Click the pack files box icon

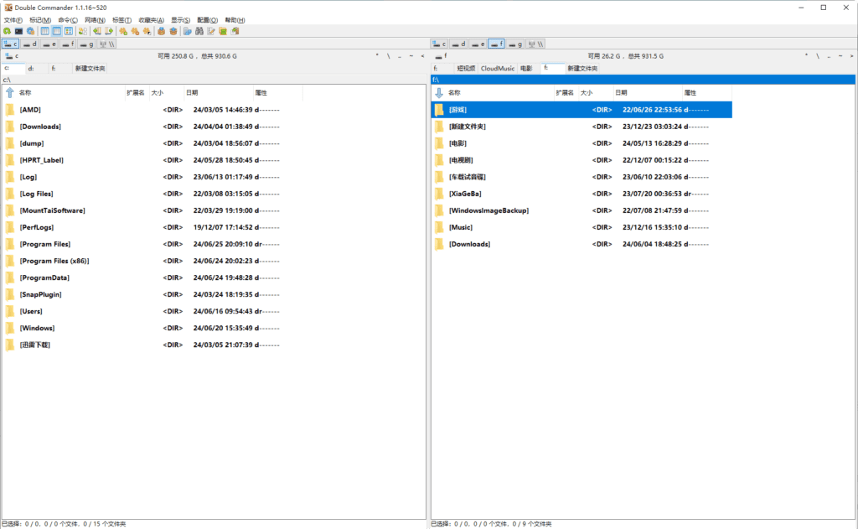(x=161, y=31)
